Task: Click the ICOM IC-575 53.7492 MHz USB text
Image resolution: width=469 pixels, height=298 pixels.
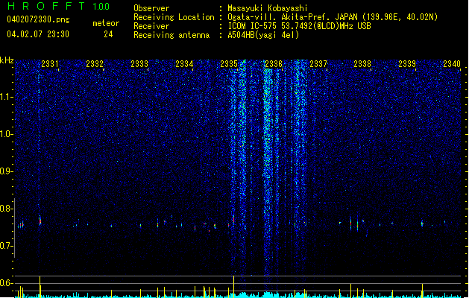Action: click(299, 26)
